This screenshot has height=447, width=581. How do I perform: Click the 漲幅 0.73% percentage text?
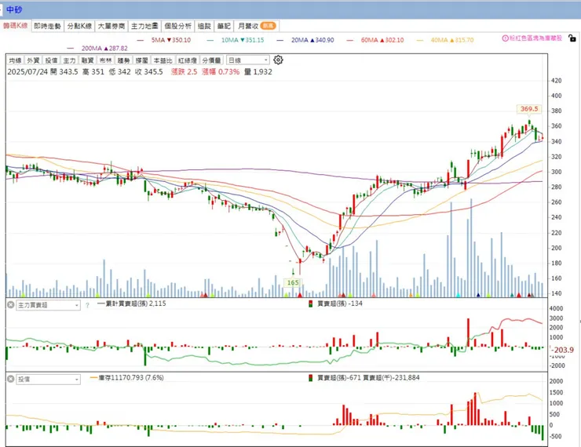[221, 72]
